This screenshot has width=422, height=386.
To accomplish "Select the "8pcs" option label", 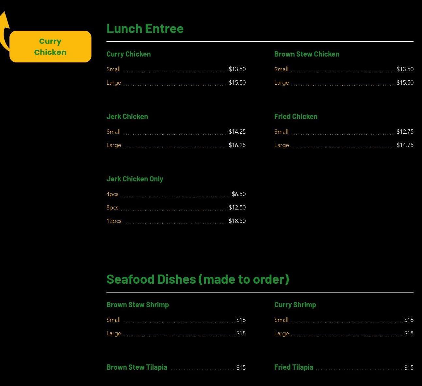I will click(x=112, y=208).
